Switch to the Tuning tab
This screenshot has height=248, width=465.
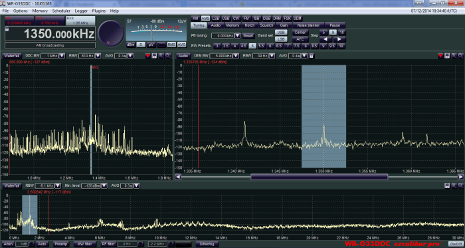[199, 25]
